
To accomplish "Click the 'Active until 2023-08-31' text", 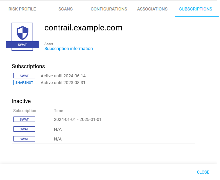I will click(63, 82).
